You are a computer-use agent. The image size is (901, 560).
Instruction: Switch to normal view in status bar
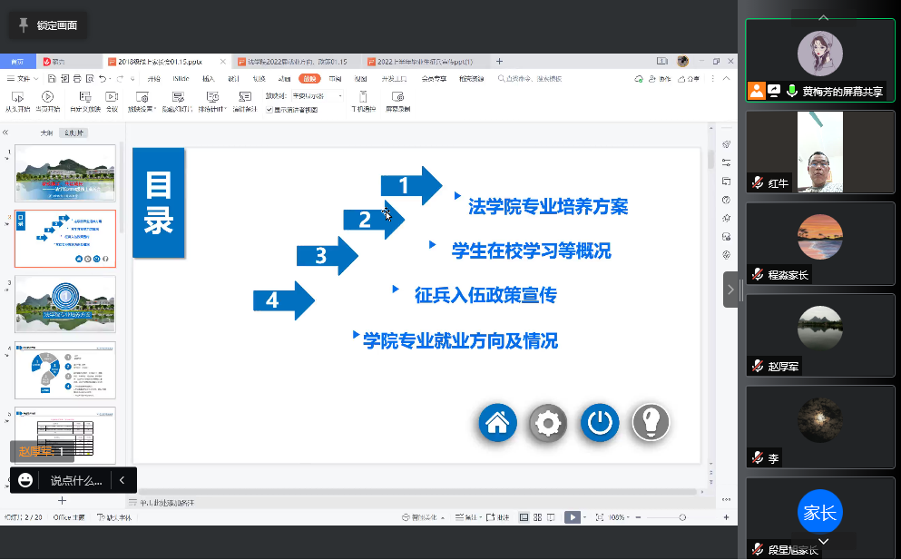(x=524, y=517)
